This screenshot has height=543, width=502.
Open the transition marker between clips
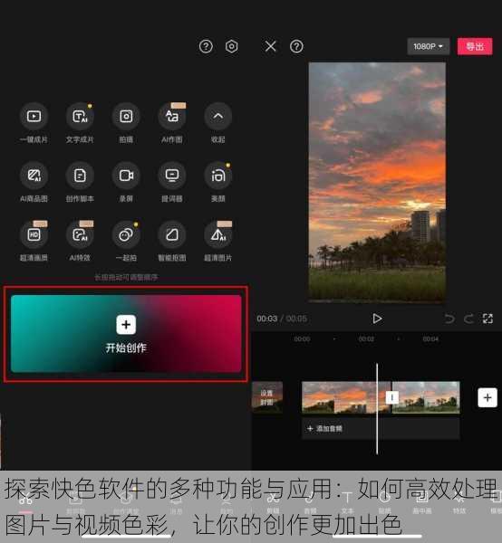pyautogui.click(x=391, y=397)
